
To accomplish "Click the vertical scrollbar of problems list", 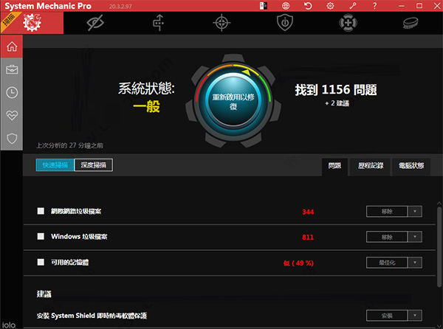I will [439, 247].
